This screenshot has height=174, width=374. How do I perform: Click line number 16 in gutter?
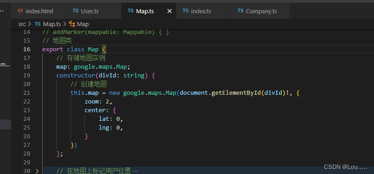coord(27,49)
